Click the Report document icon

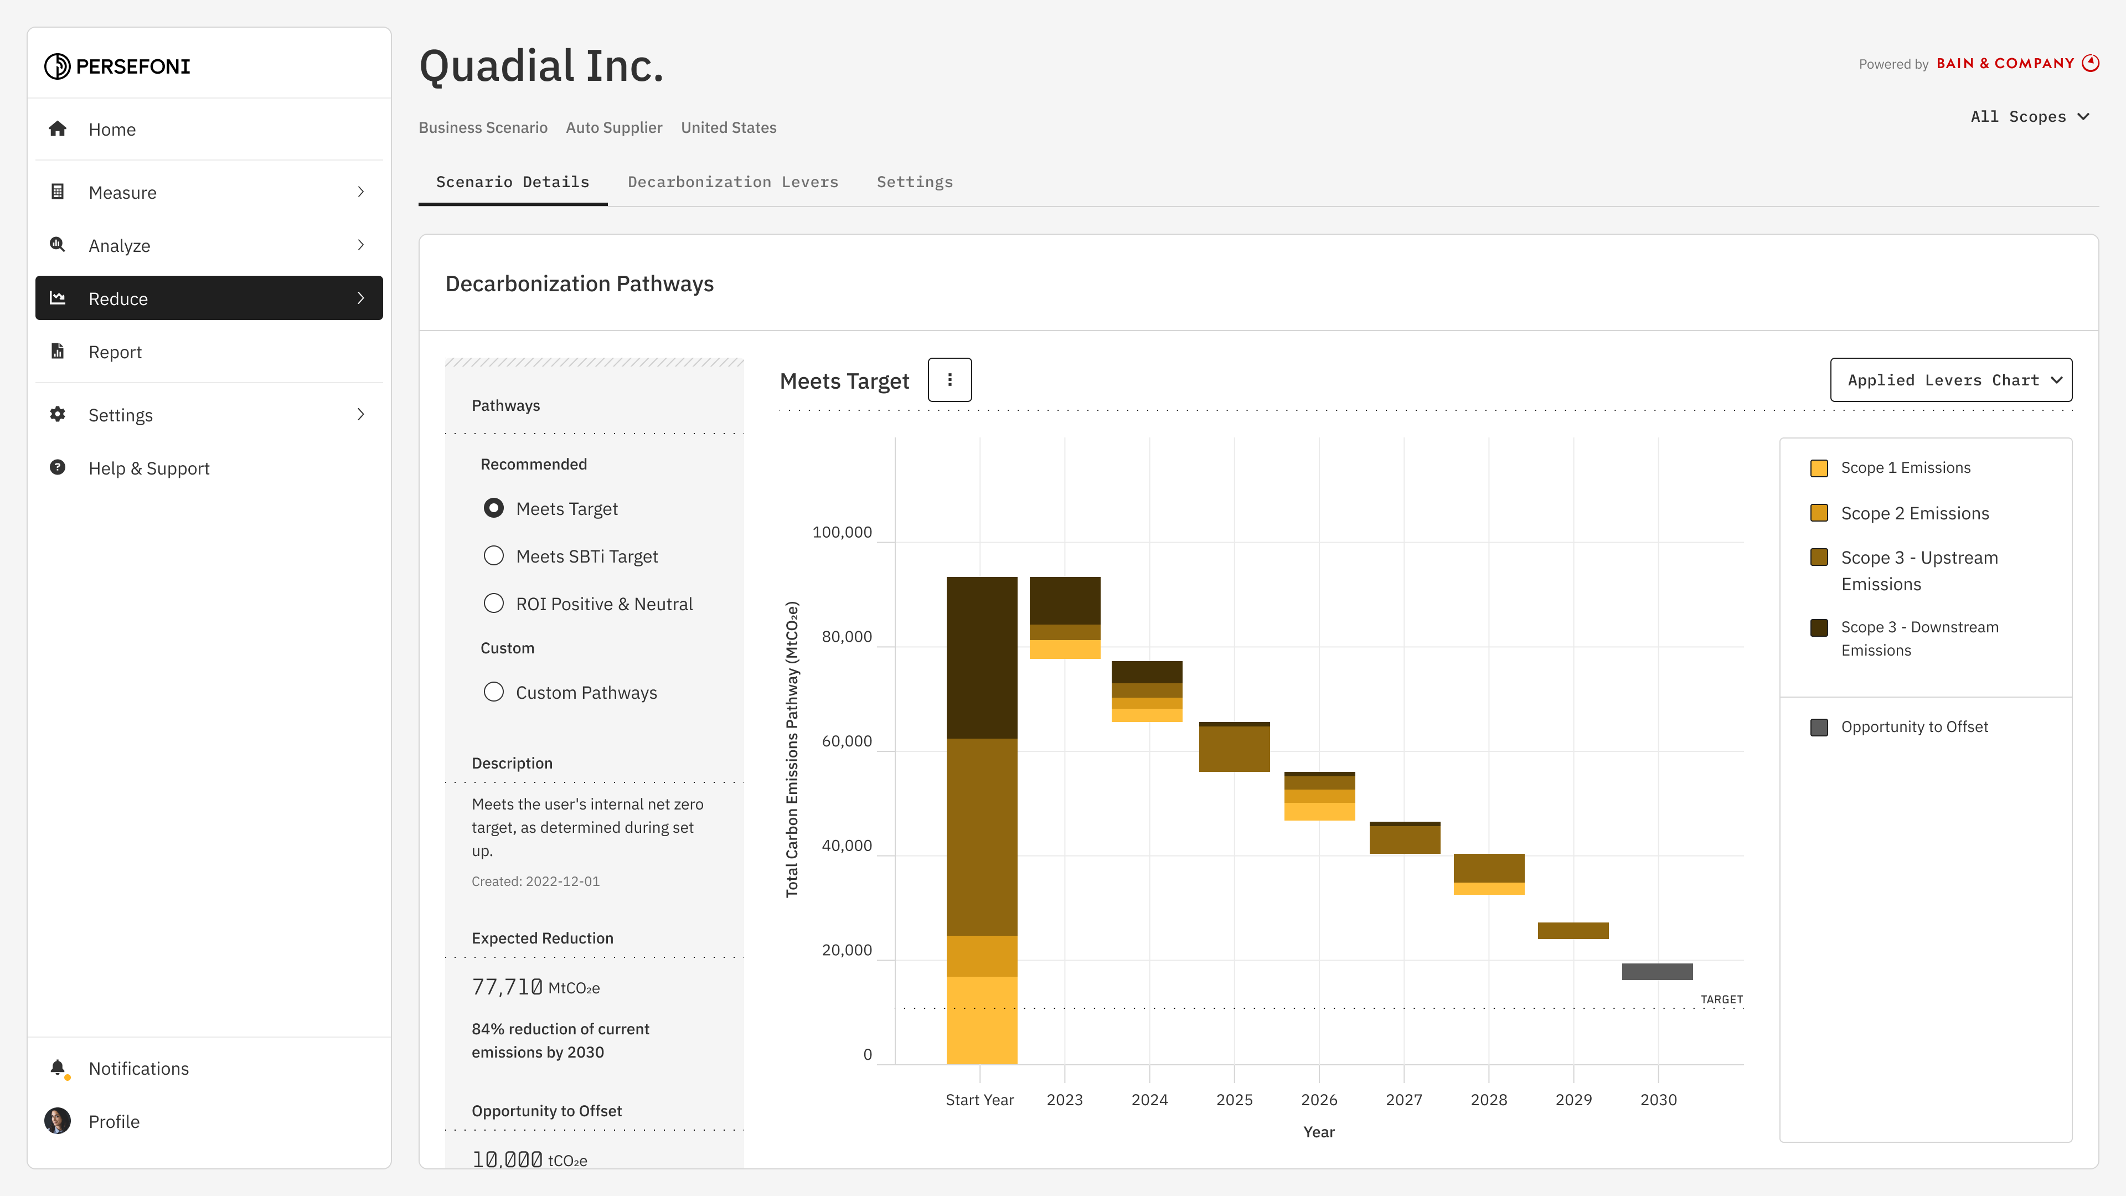click(x=57, y=352)
